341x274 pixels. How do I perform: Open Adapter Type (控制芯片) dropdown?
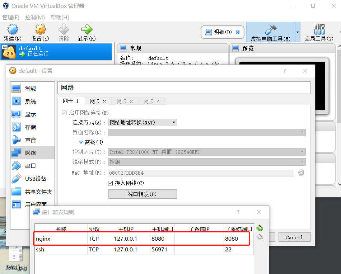[x=207, y=152]
